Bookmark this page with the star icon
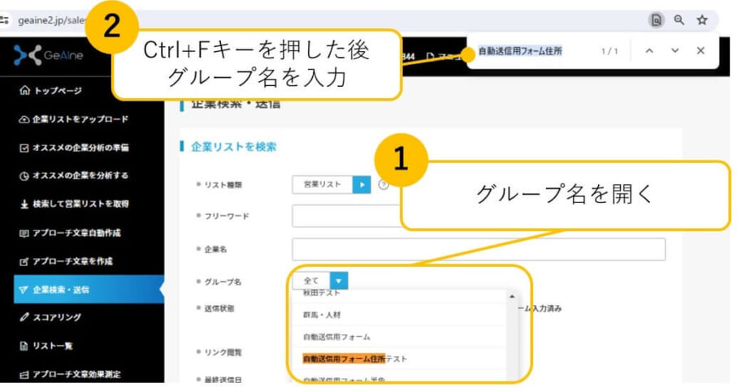 pyautogui.click(x=702, y=20)
